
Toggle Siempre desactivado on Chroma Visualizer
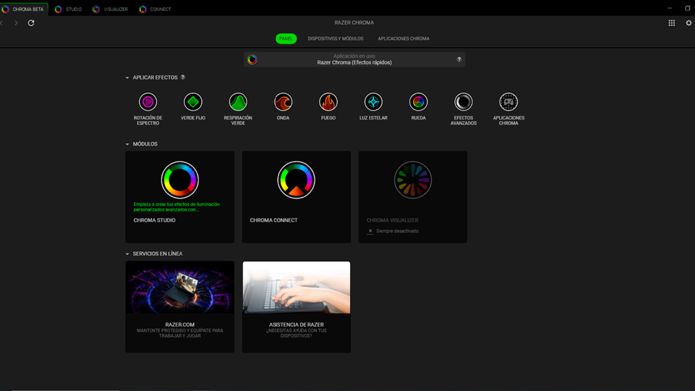(370, 231)
